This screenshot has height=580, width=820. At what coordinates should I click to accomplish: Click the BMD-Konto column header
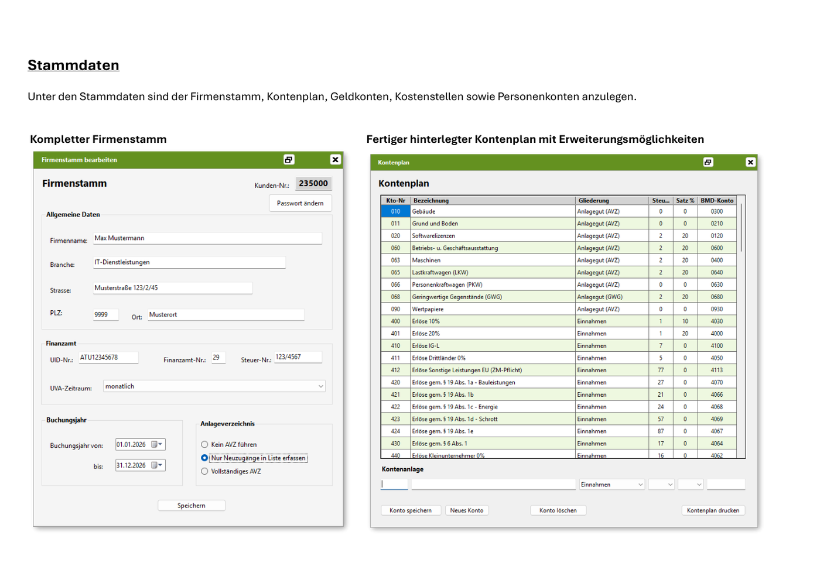(x=717, y=200)
